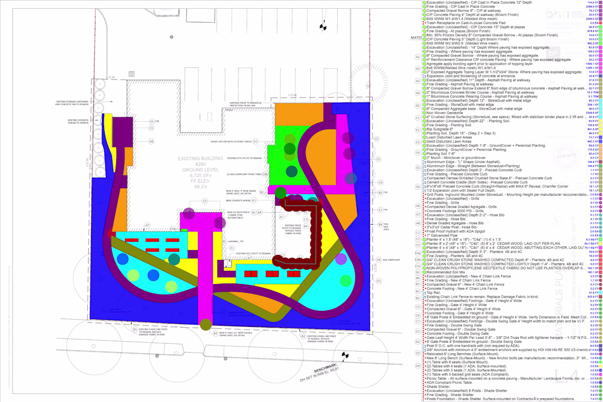The height and width of the screenshot is (402, 603).
Task: Open purple swatch for Compacted Gravel Borrow 8" - CIP at walkway
Action: tap(601, 11)
